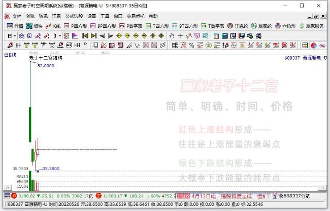
Task: Click the 98413 volume axis value
Action: (x=22, y=177)
